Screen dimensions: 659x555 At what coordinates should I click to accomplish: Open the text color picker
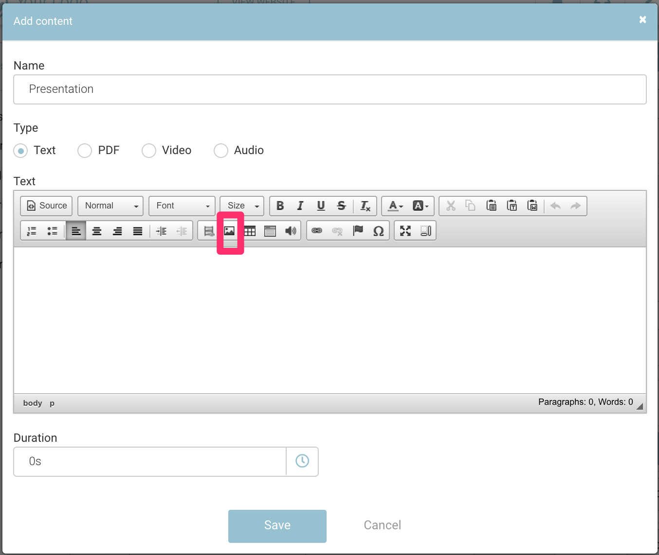pyautogui.click(x=395, y=206)
